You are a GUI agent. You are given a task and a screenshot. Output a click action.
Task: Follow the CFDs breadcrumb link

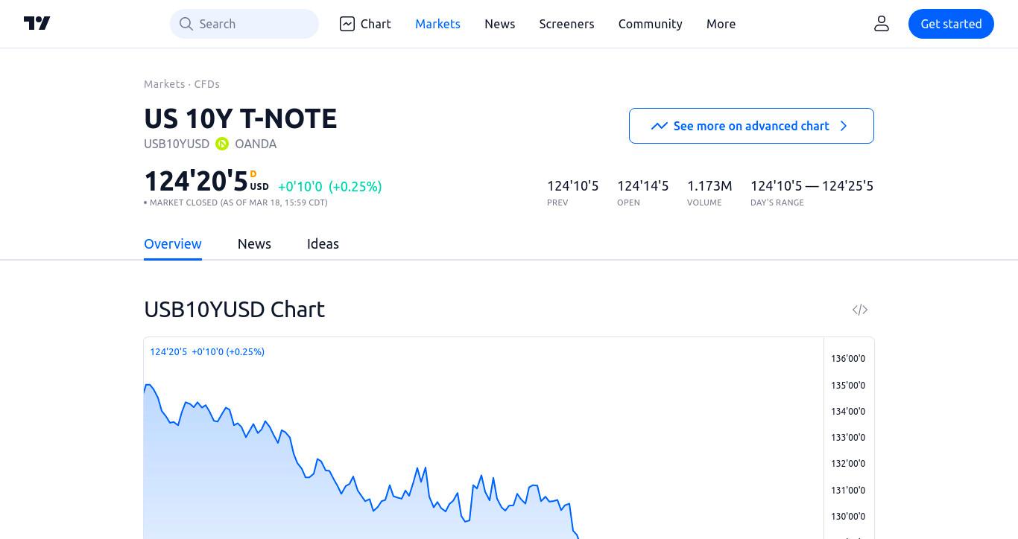point(207,84)
